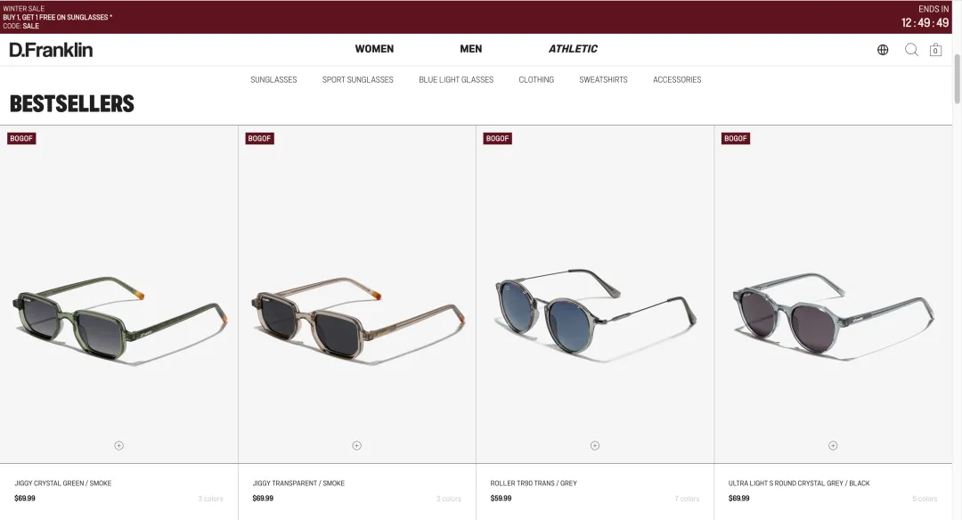Open the ATHLETIC menu
Image resolution: width=962 pixels, height=520 pixels.
573,49
